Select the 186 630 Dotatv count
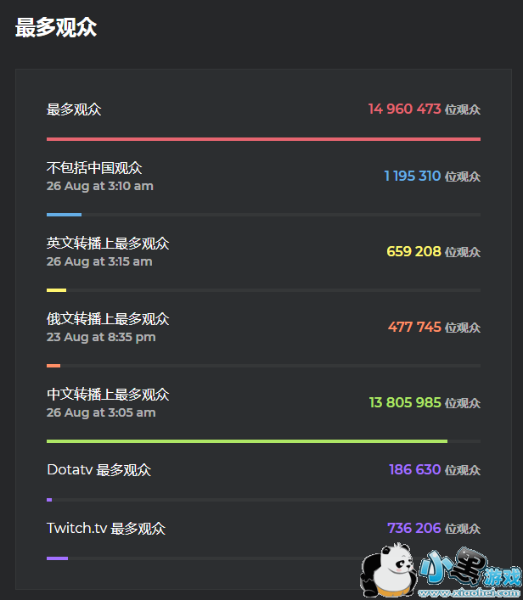 click(x=414, y=470)
